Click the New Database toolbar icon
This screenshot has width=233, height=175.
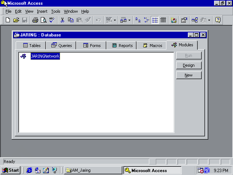pos(8,20)
